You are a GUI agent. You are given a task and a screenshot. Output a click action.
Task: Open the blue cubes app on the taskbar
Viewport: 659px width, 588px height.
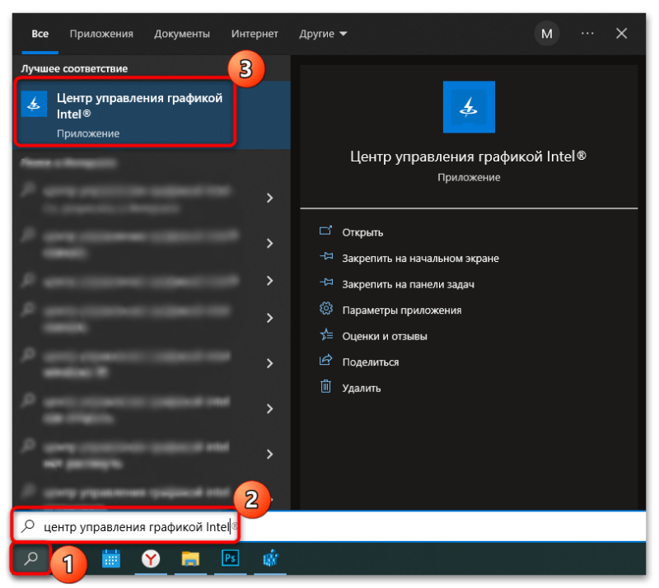[270, 558]
